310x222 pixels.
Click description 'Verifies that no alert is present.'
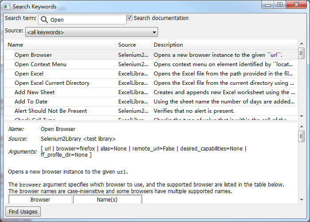194,111
